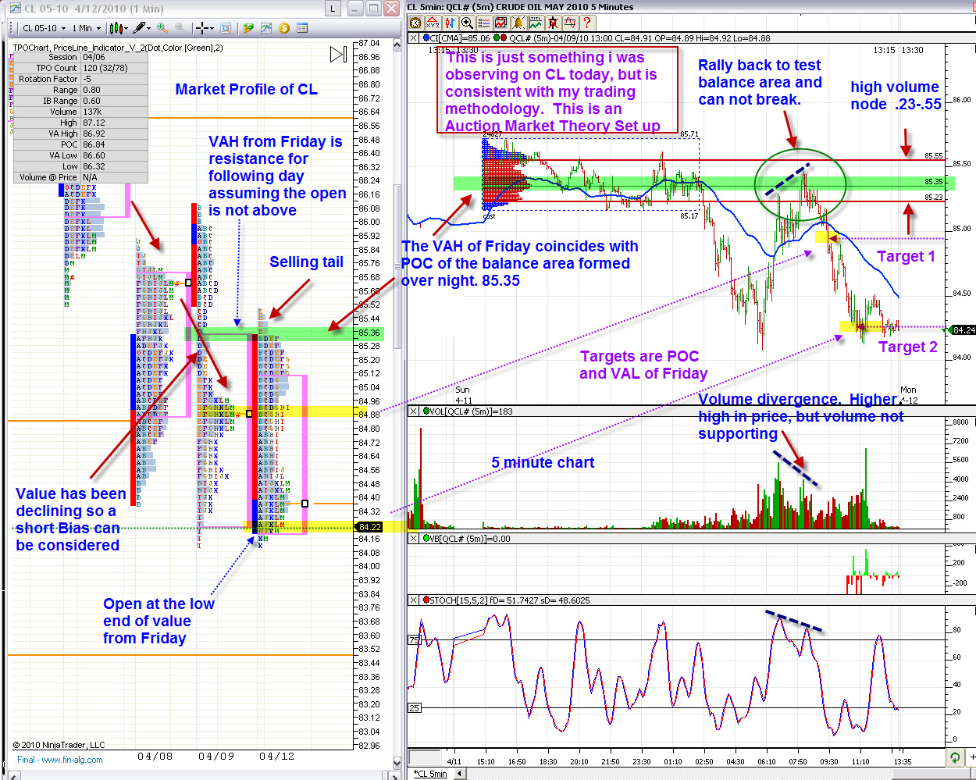The width and height of the screenshot is (976, 780).
Task: Open the data box icon
Action: [225, 28]
